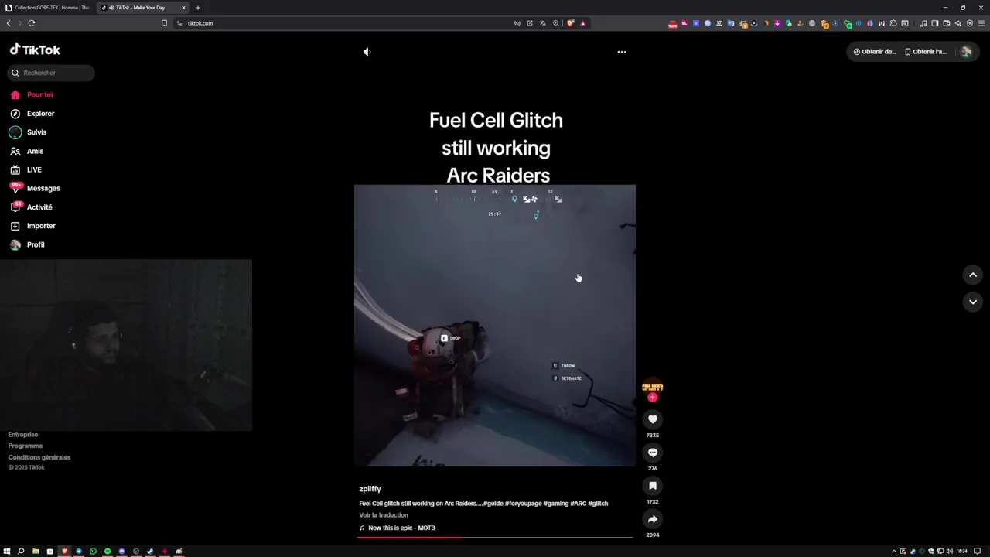Viewport: 990px width, 557px height.
Task: Open the profile avatar in top right
Action: click(965, 52)
